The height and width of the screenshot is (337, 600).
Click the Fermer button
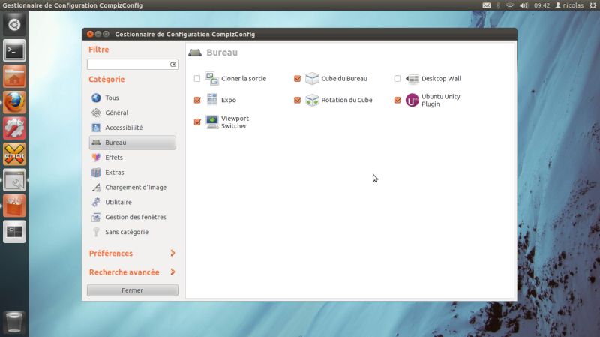pyautogui.click(x=133, y=290)
